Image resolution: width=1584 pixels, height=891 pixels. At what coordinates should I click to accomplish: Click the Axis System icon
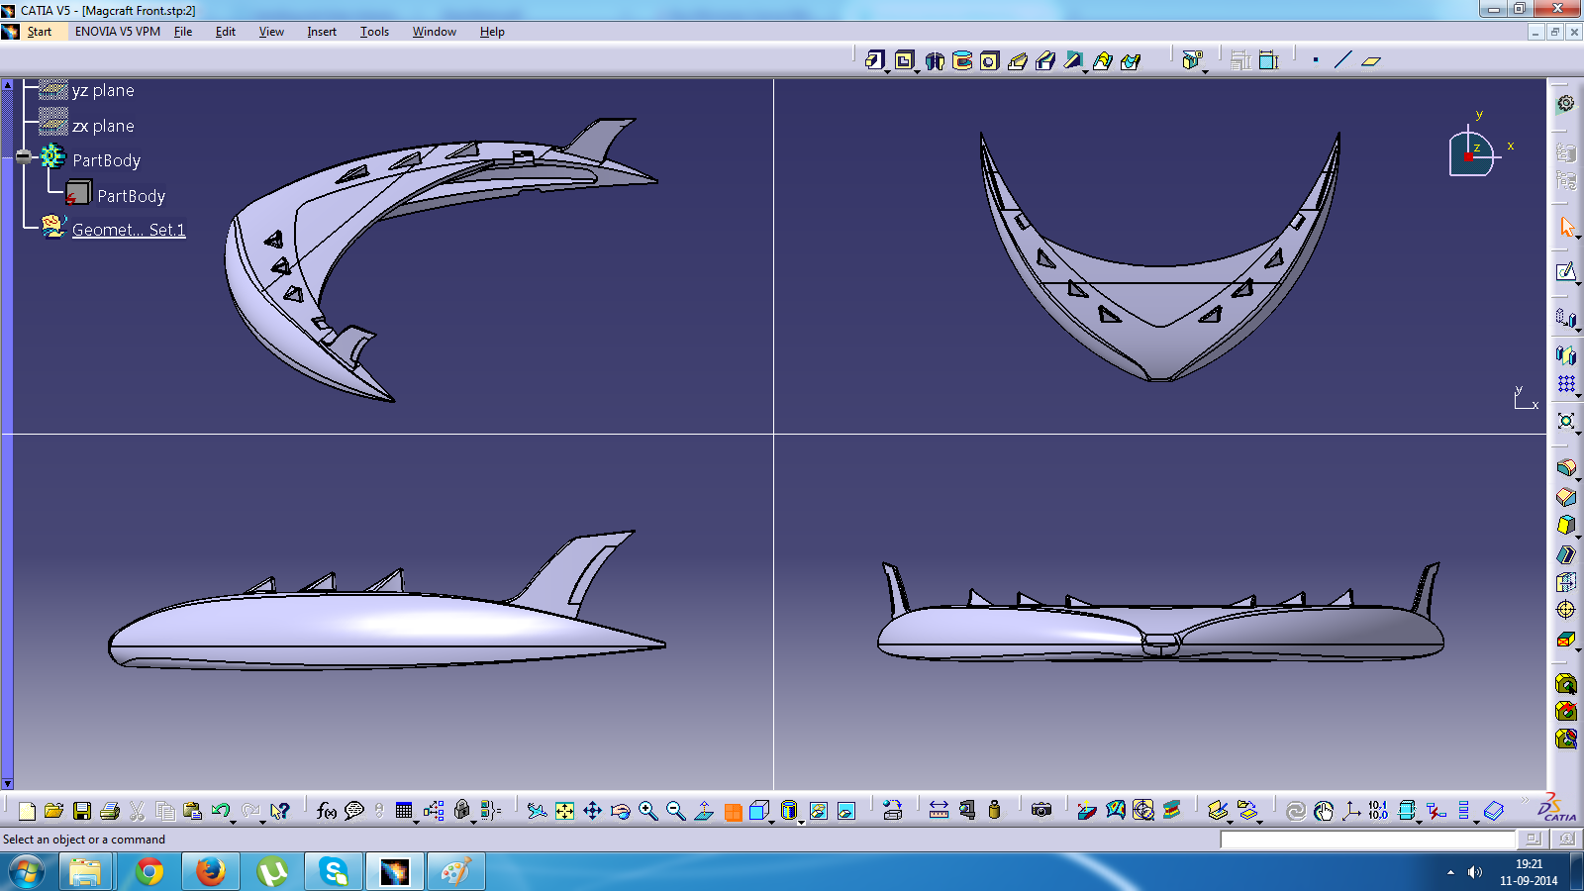pos(1351,811)
